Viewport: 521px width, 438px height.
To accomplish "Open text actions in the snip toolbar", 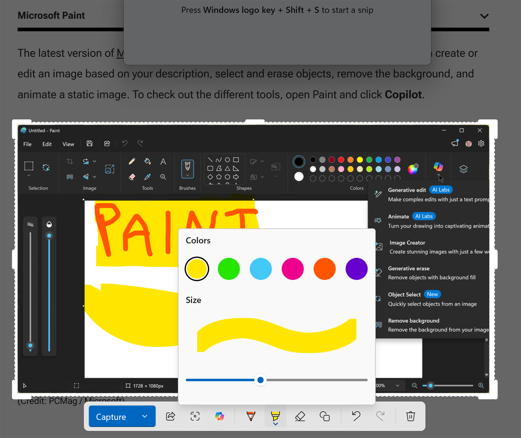I will coord(195,416).
